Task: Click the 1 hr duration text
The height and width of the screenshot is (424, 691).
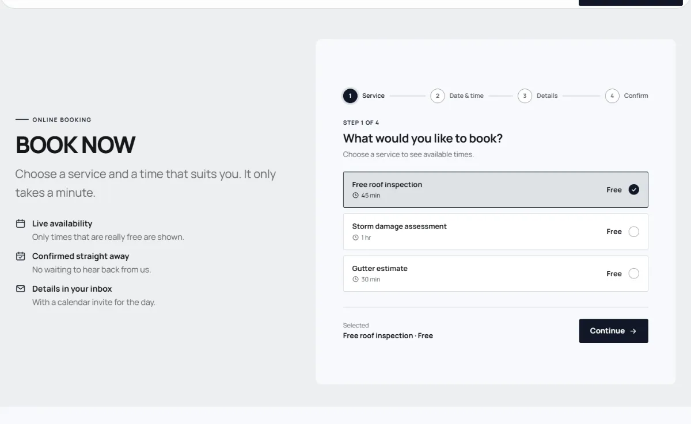Action: [366, 238]
